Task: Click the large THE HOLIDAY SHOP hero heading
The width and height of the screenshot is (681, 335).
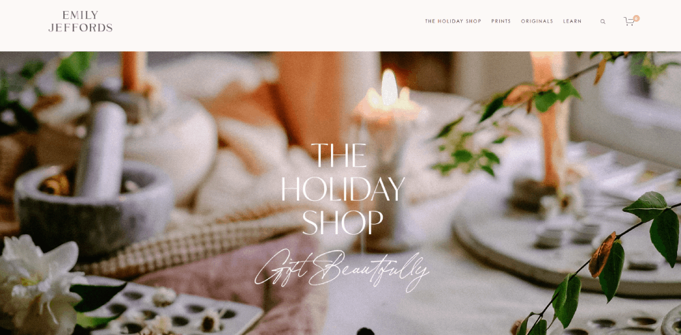Action: 343,189
